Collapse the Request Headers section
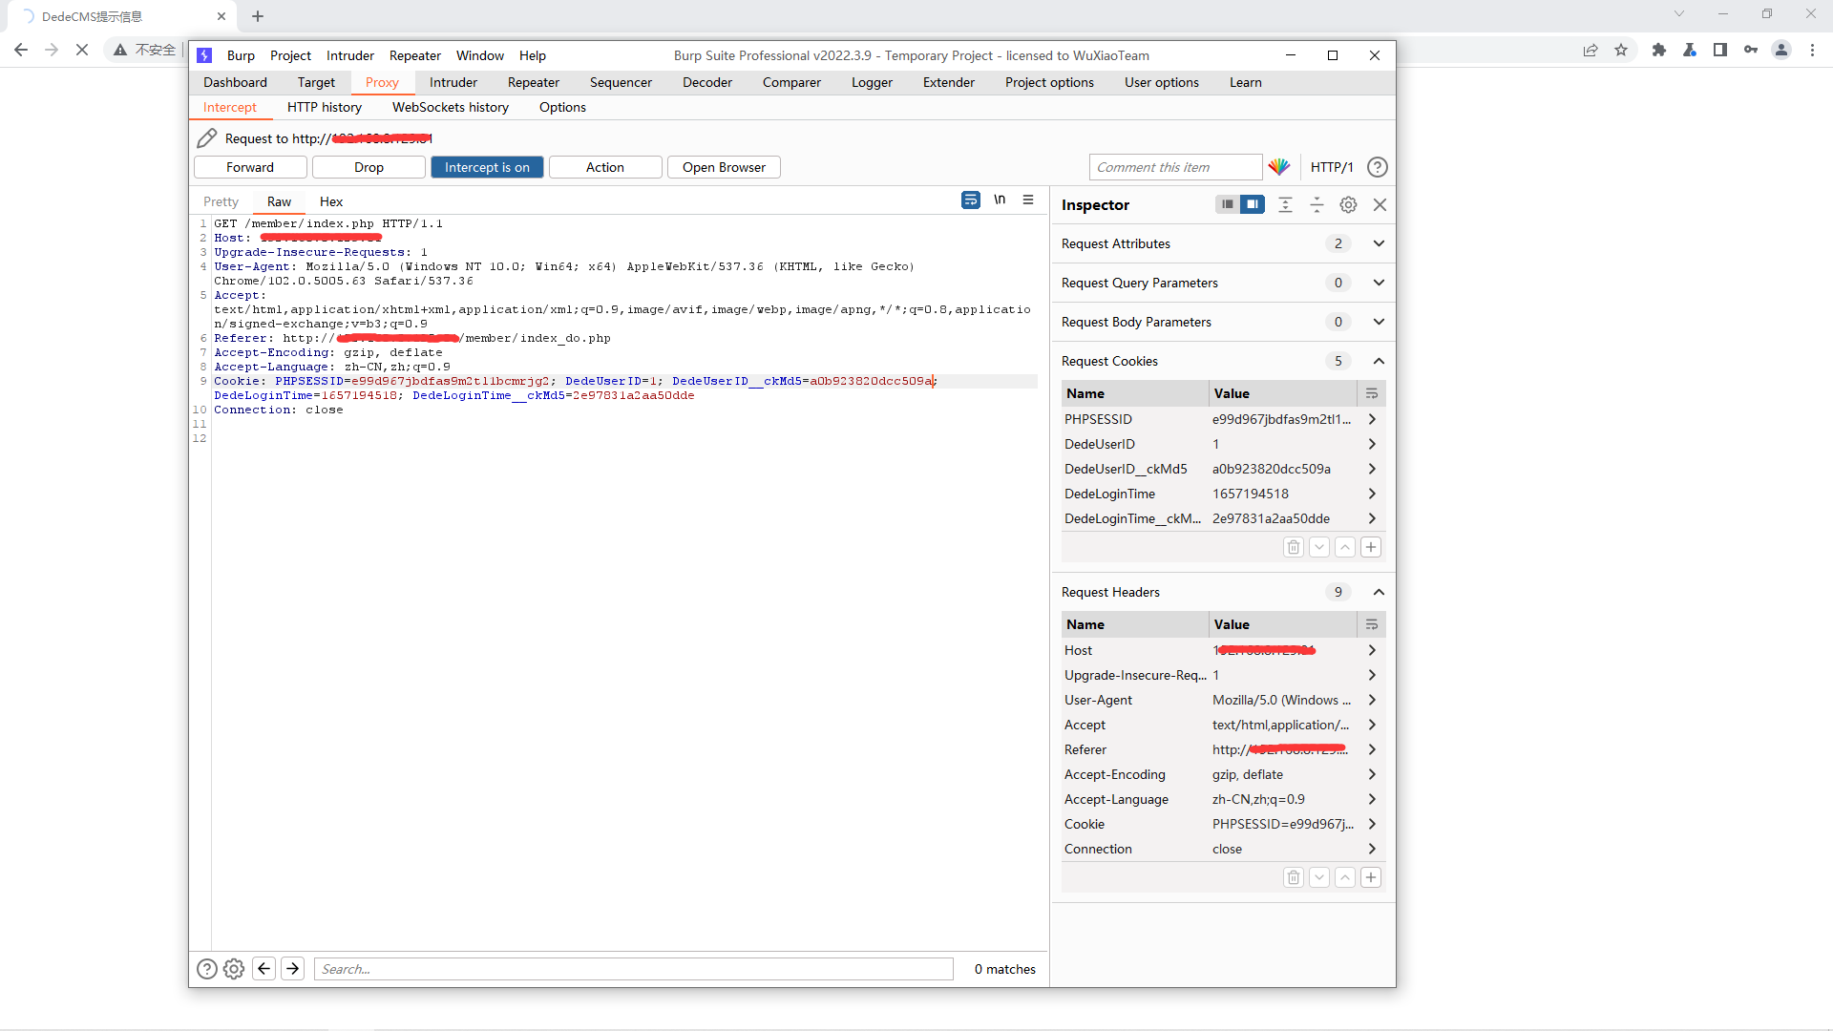The image size is (1833, 1031). [x=1379, y=592]
